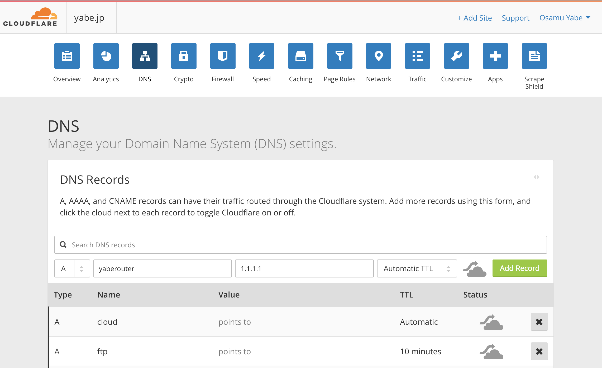Delete the ftp A record
The height and width of the screenshot is (368, 602).
[539, 351]
